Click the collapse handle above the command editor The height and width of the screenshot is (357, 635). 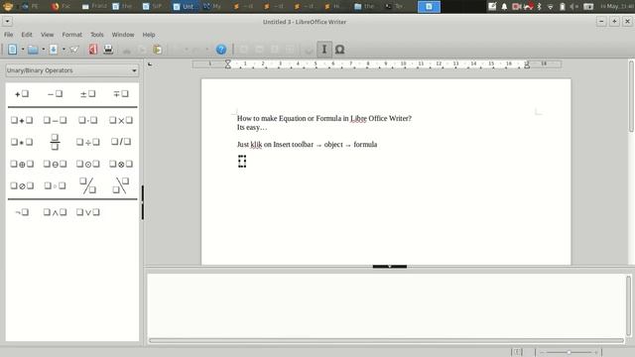(390, 267)
